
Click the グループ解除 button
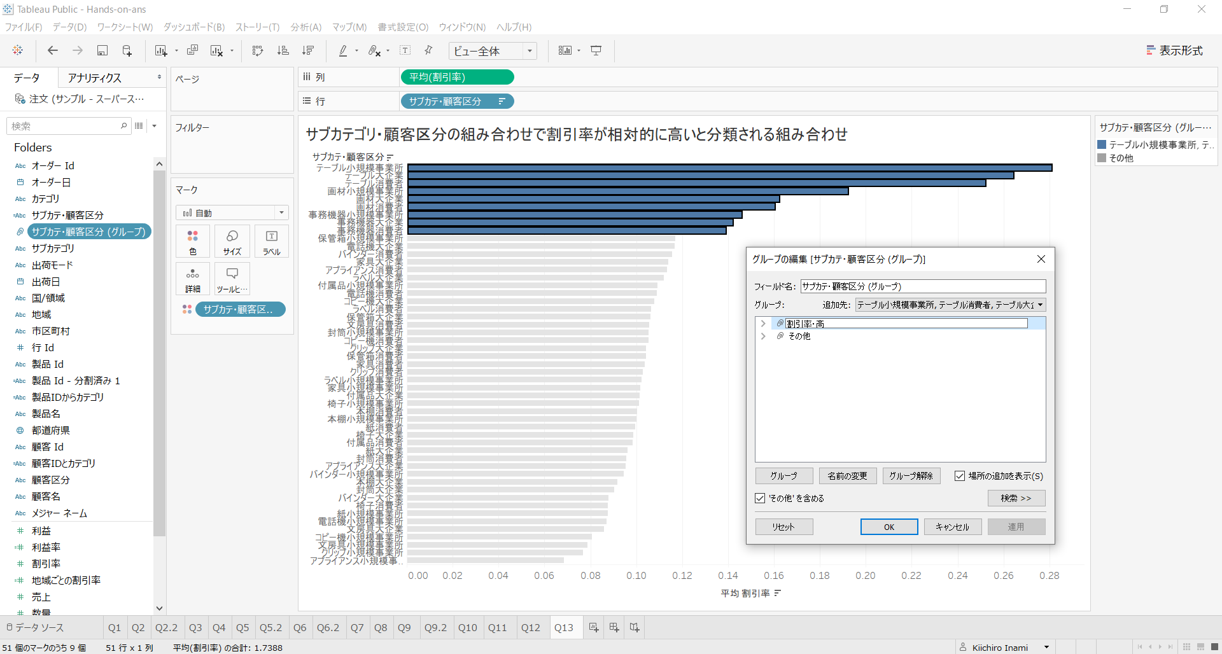coord(911,476)
